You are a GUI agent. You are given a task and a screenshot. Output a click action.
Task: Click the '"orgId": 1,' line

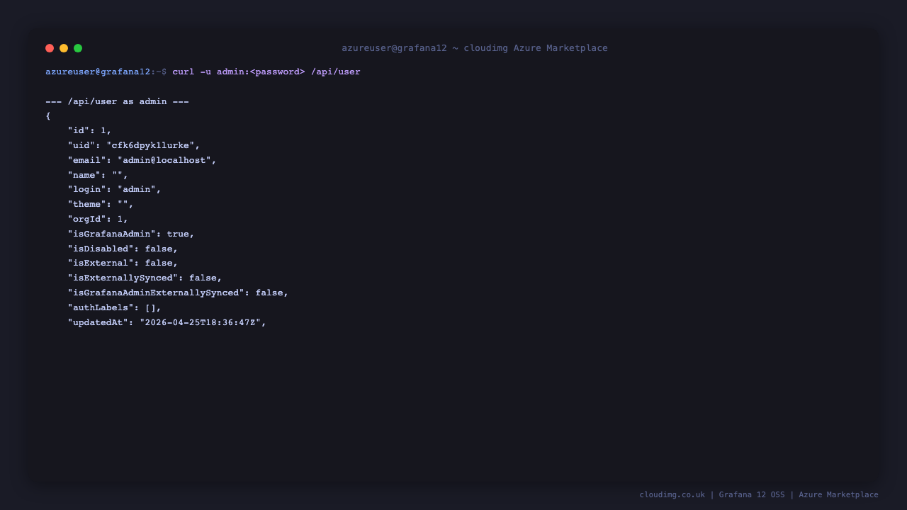[98, 219]
